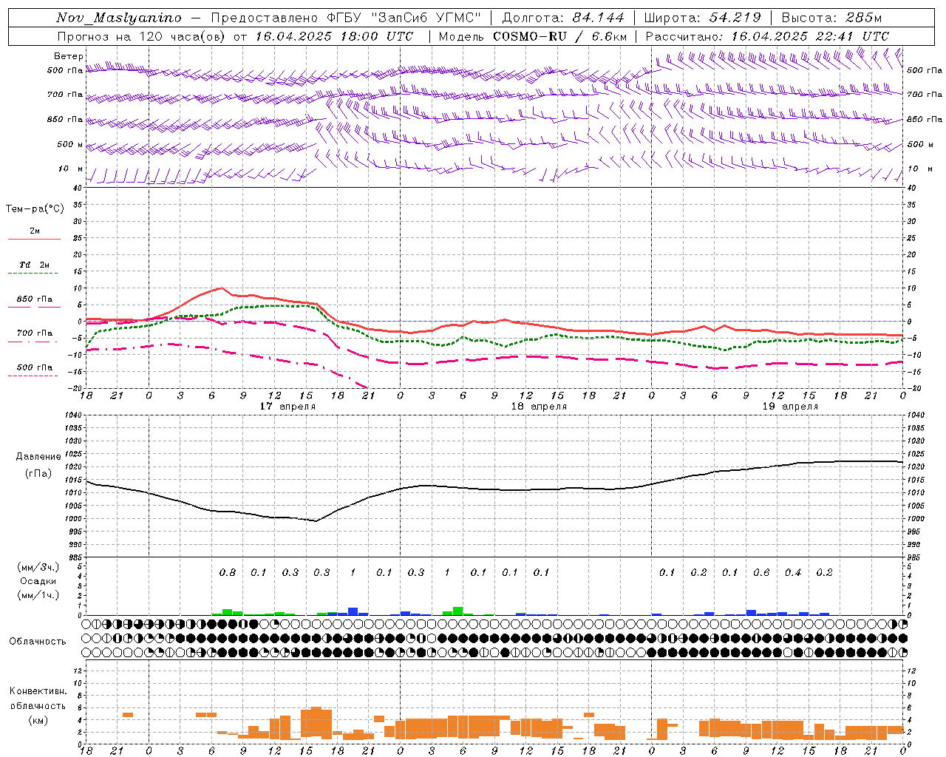The image size is (946, 757).
Task: Click the 0.4 precipitation amount value
Action: click(793, 572)
